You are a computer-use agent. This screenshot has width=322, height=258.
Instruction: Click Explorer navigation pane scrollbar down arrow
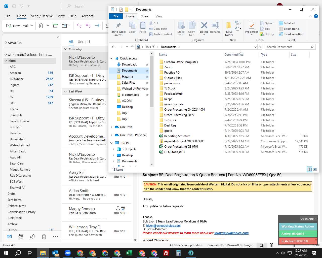(x=151, y=165)
